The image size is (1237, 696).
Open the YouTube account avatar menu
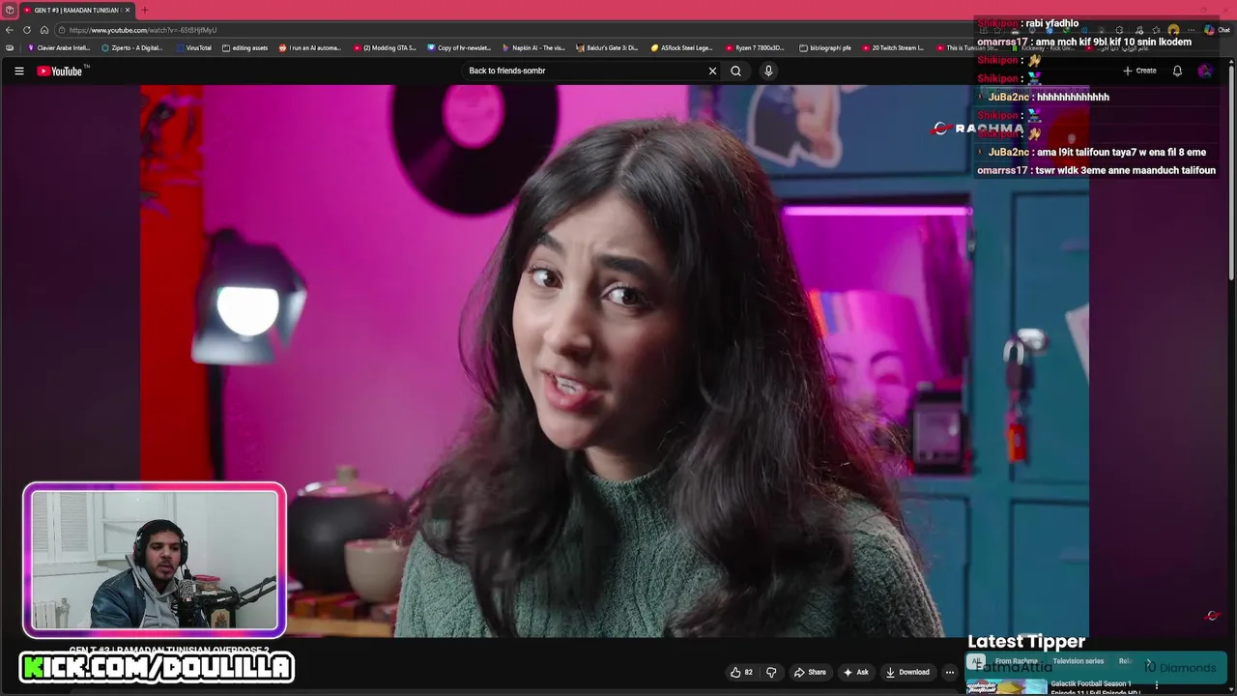[x=1205, y=71]
